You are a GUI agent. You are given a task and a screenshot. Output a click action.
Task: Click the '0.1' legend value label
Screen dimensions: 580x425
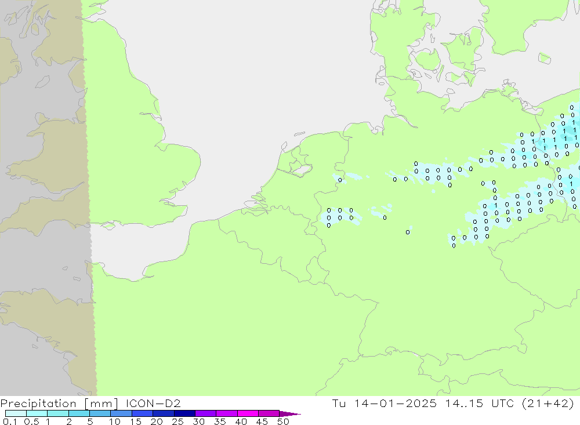point(10,422)
